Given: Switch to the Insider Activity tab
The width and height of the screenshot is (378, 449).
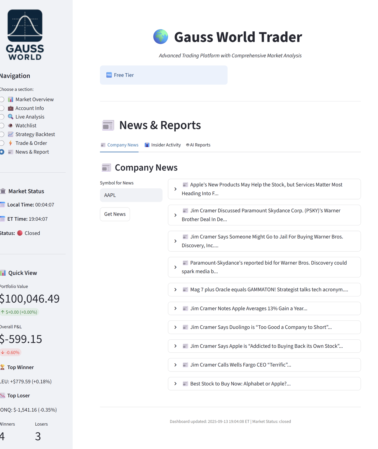Looking at the screenshot, I should click(163, 145).
